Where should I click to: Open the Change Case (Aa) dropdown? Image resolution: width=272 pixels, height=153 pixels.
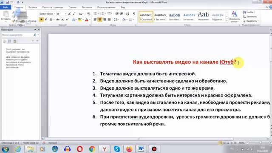pos(81,14)
